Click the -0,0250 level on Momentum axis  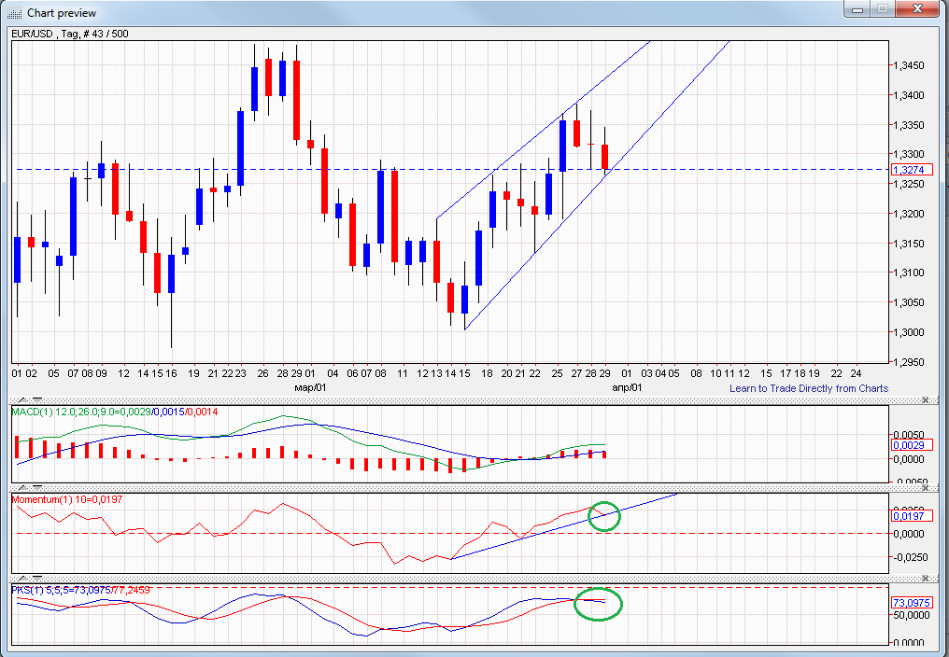[x=911, y=557]
